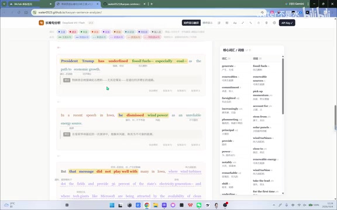Viewport: 337px width, 210px height.
Task: Click the phrase entry 'take the lead'
Action: [x=261, y=181]
